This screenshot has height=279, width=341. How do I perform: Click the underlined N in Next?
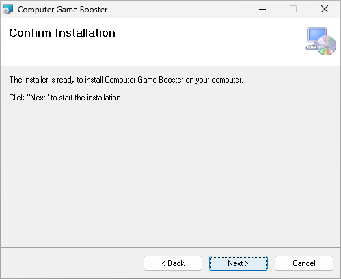230,263
